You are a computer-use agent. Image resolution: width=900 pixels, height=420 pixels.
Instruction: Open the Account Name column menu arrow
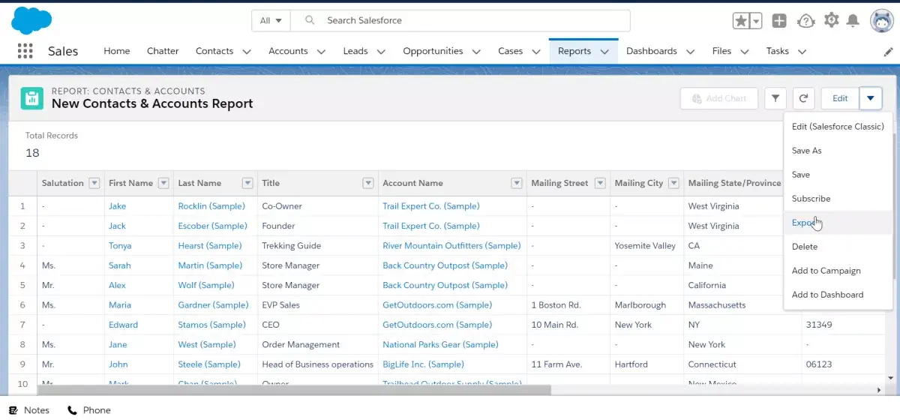[517, 183]
